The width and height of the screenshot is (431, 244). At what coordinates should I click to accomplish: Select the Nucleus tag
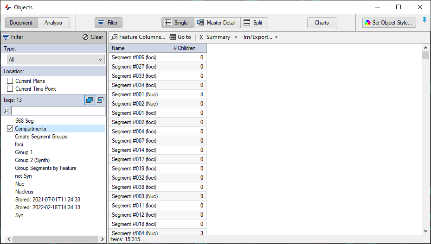coord(24,192)
